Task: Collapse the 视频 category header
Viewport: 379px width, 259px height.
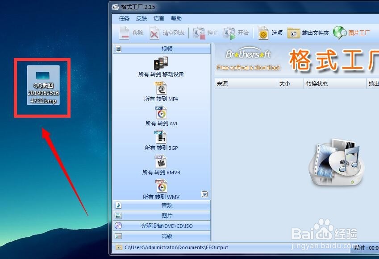Action: [162, 49]
